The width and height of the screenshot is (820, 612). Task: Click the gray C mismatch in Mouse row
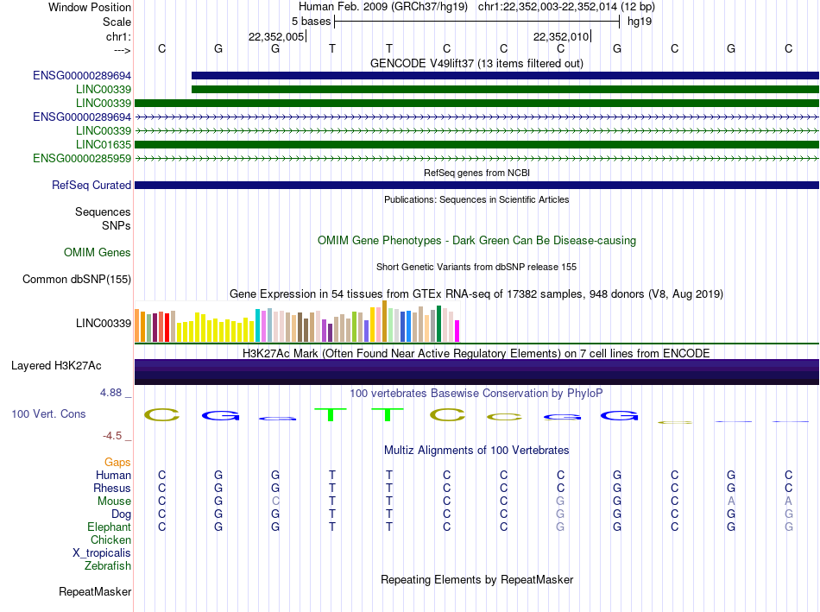[275, 502]
